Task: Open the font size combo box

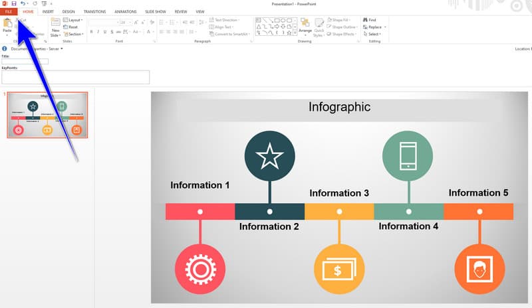Action: point(126,23)
